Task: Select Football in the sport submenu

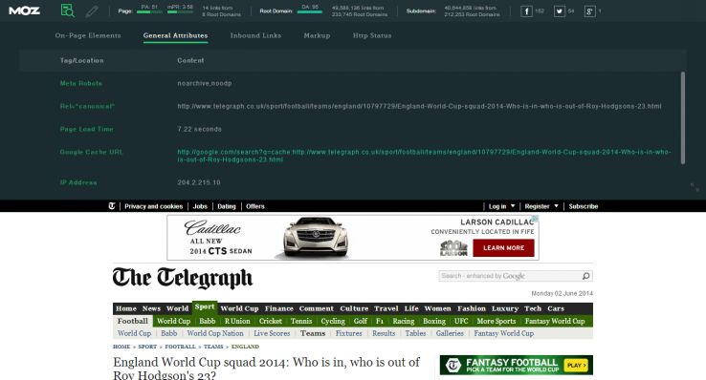Action: coord(133,321)
